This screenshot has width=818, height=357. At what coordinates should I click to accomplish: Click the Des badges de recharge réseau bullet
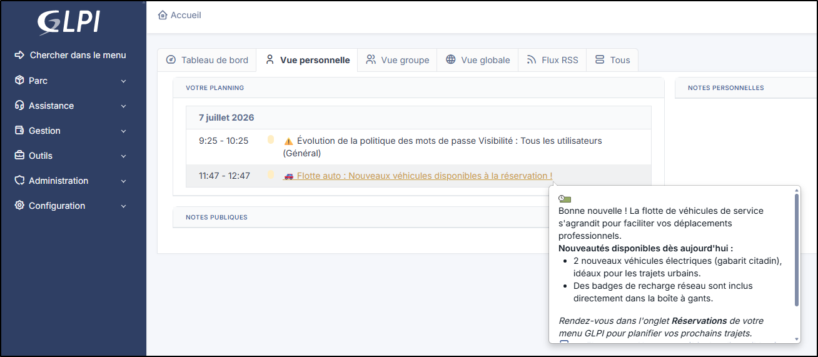[663, 292]
